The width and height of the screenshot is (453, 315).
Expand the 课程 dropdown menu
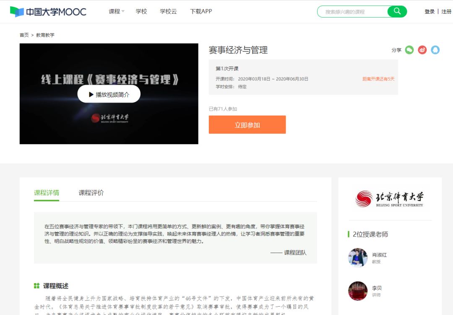(116, 12)
